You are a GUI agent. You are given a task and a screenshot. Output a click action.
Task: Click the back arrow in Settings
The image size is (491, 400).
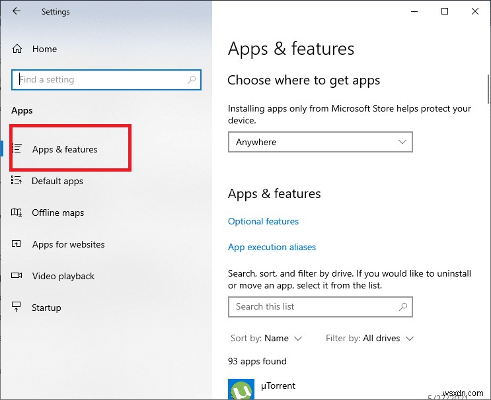pos(17,11)
